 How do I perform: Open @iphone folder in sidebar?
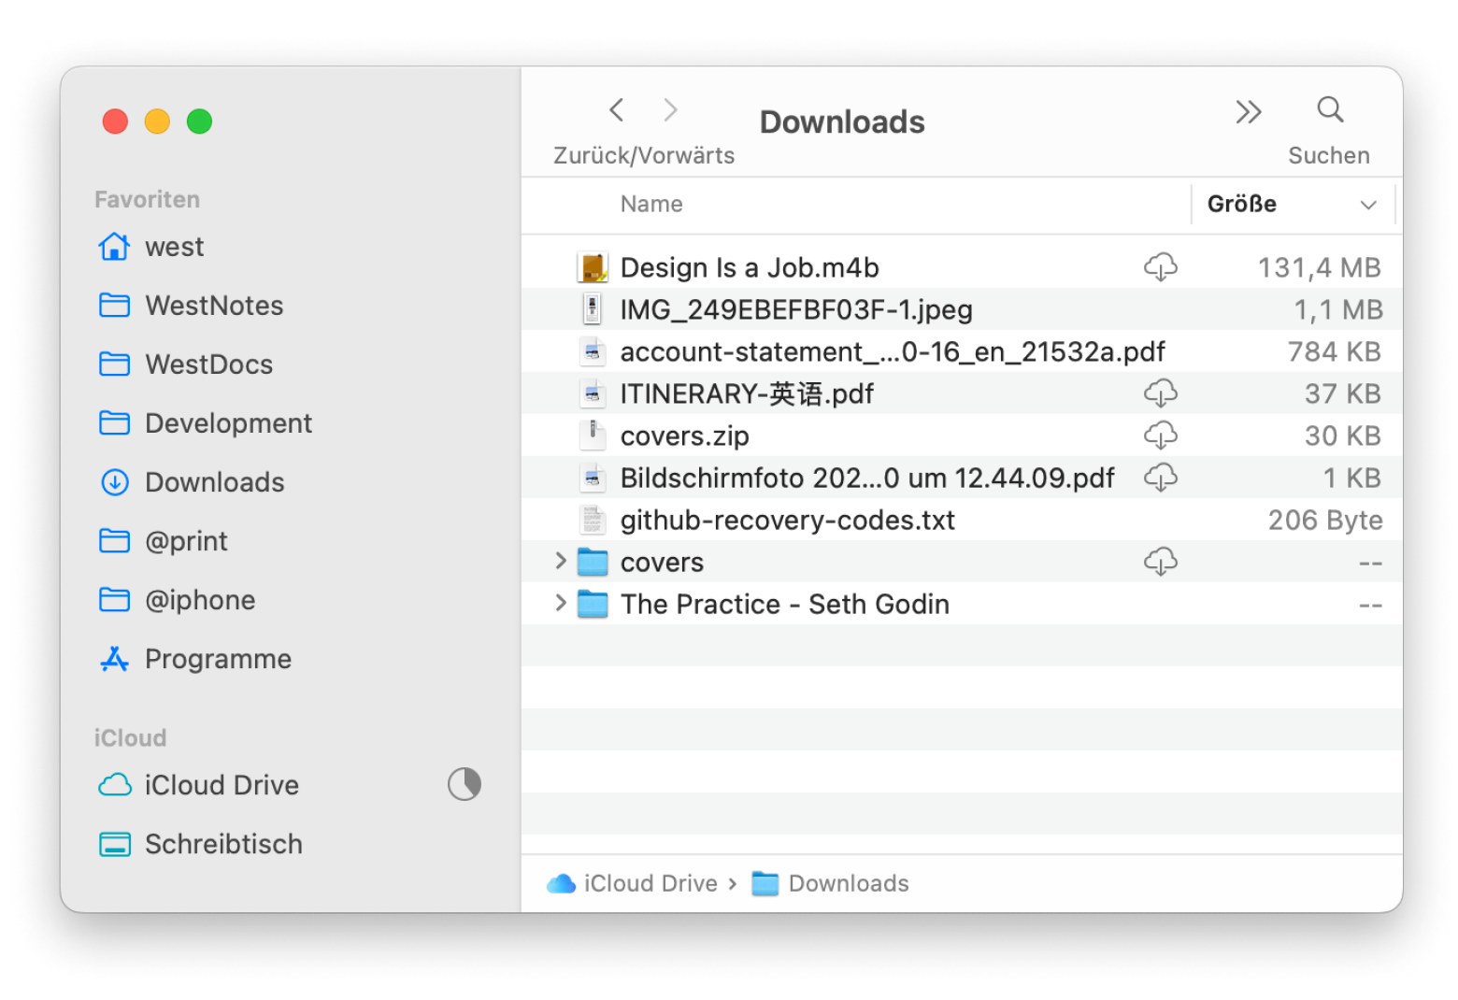(200, 600)
